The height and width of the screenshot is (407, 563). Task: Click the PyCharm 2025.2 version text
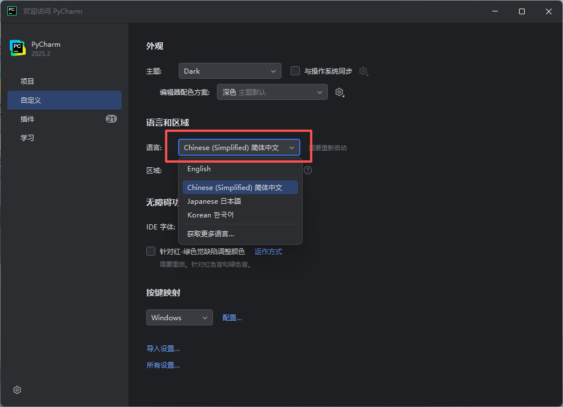[x=41, y=54]
